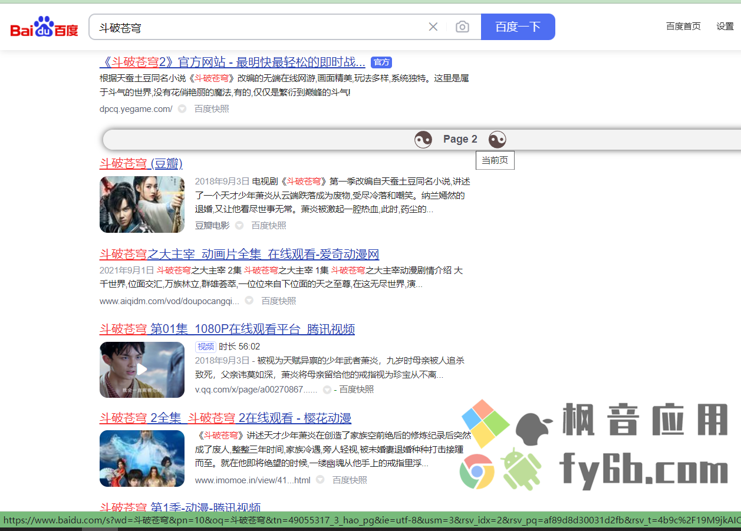The image size is (741, 531).
Task: Open image search camera icon
Action: pyautogui.click(x=463, y=27)
